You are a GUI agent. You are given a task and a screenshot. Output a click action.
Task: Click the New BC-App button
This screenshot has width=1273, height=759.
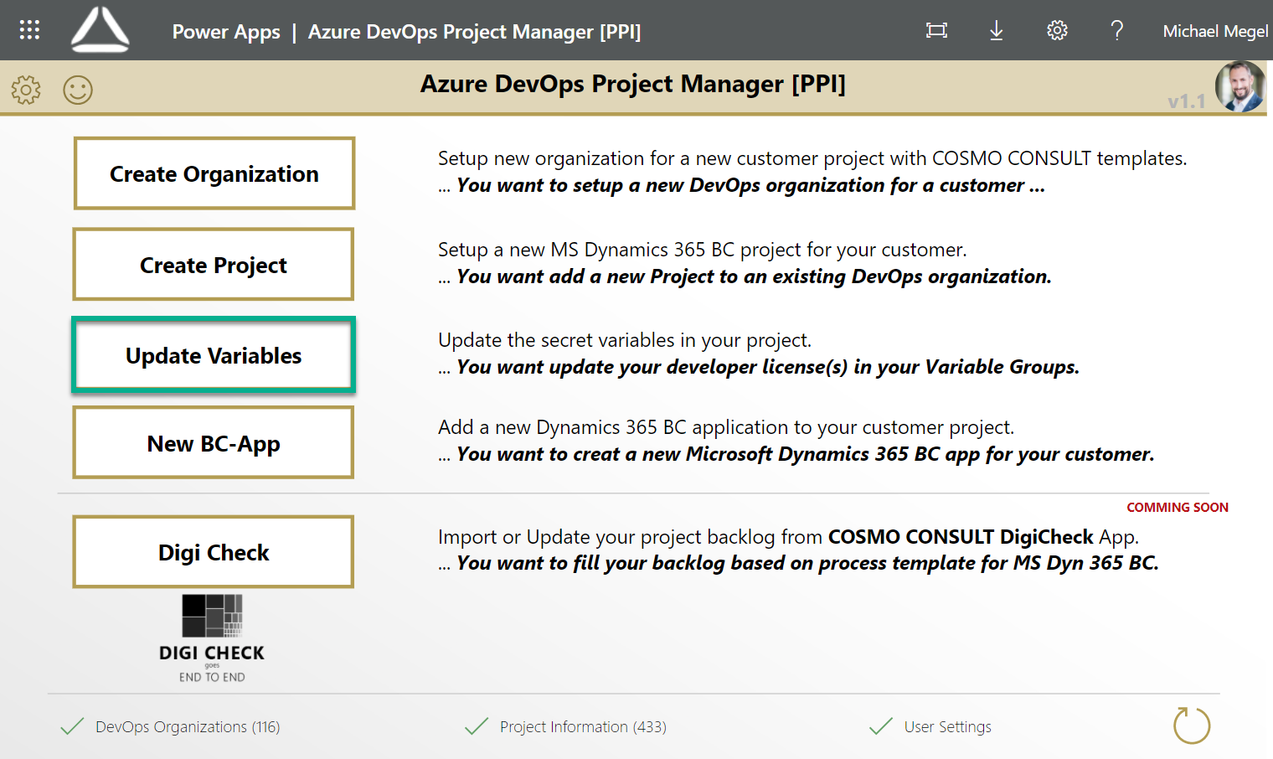point(214,443)
